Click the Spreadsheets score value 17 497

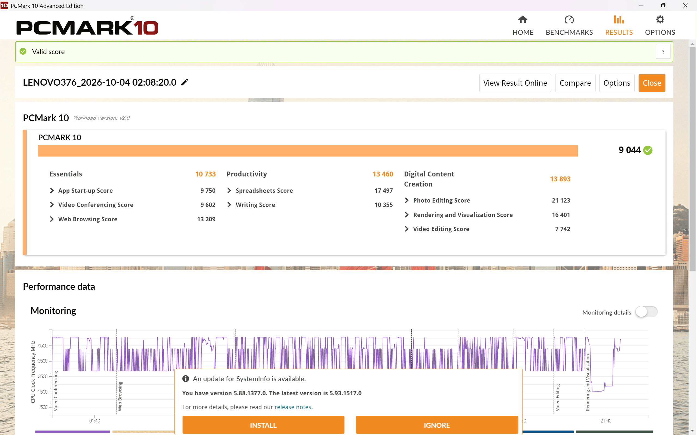[x=383, y=191]
